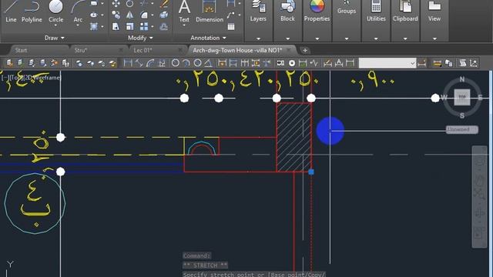This screenshot has width=493, height=277.
Task: Click the Scale tool in Modify panel
Action: pyautogui.click(x=129, y=26)
